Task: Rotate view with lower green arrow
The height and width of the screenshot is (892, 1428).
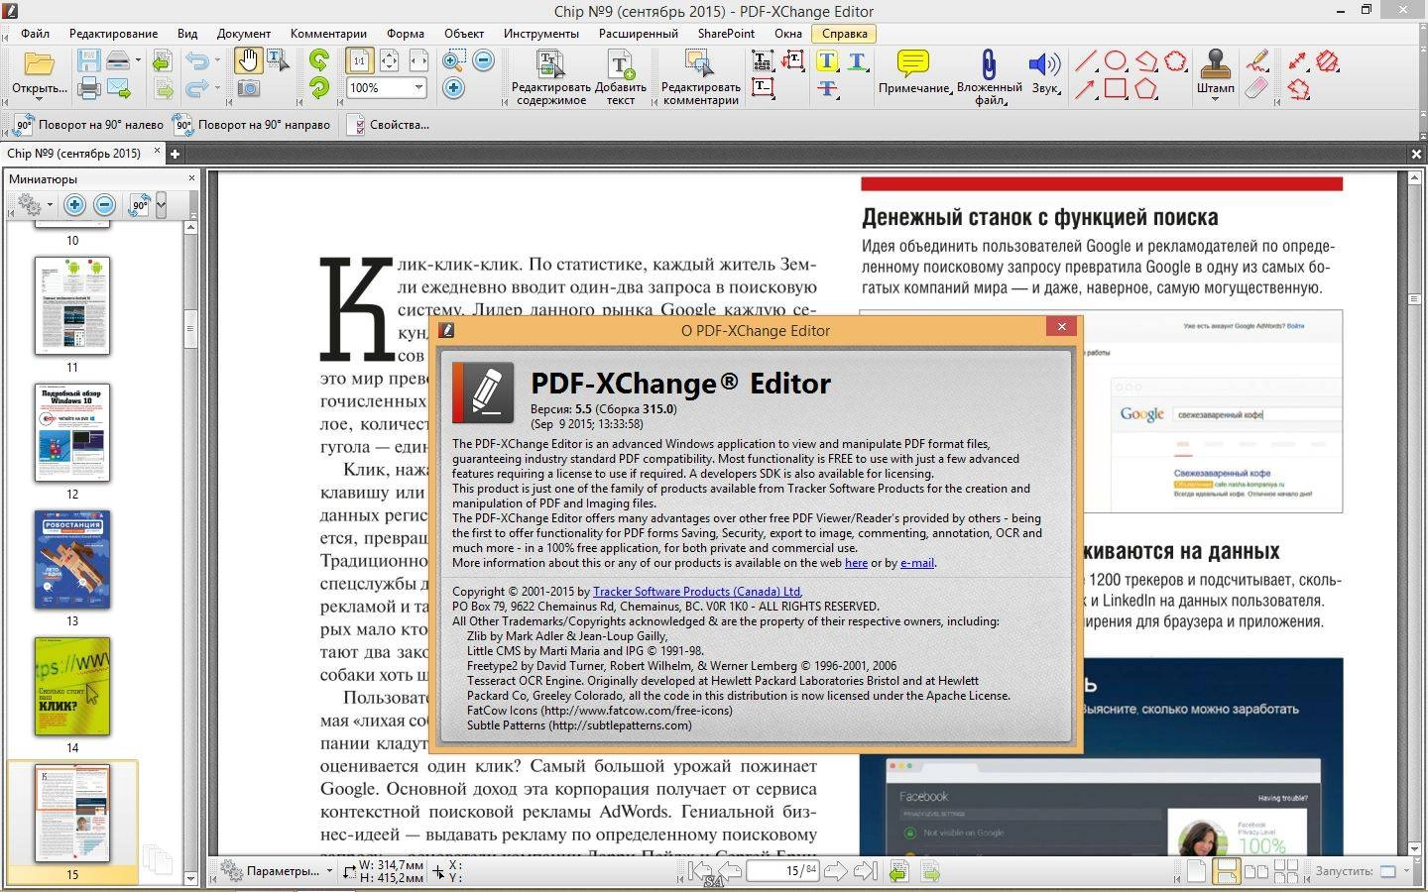Action: coord(319,88)
